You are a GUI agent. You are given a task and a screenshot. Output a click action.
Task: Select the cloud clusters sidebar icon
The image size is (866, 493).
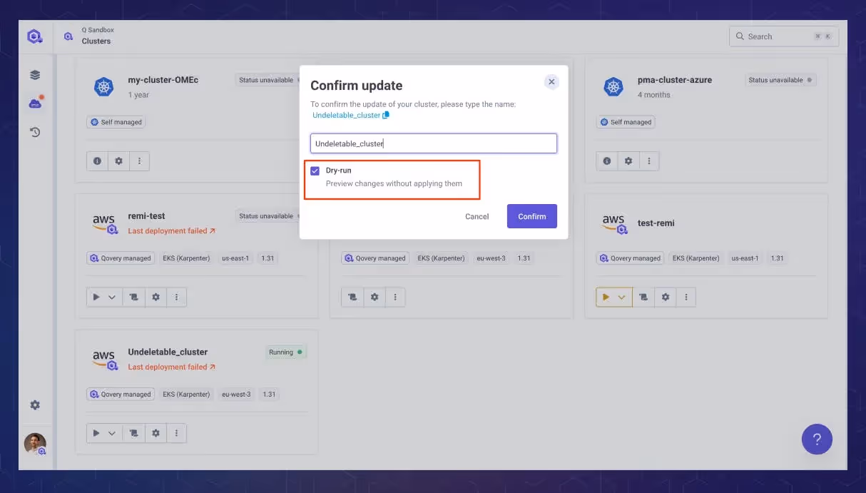pyautogui.click(x=35, y=103)
